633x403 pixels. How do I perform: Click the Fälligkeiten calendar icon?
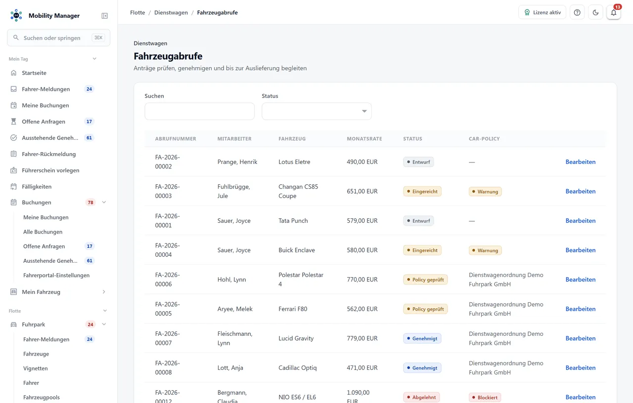tap(13, 187)
